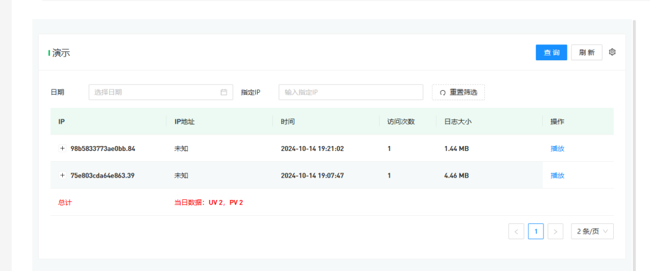
Task: Click the 查询 query button
Action: 551,53
